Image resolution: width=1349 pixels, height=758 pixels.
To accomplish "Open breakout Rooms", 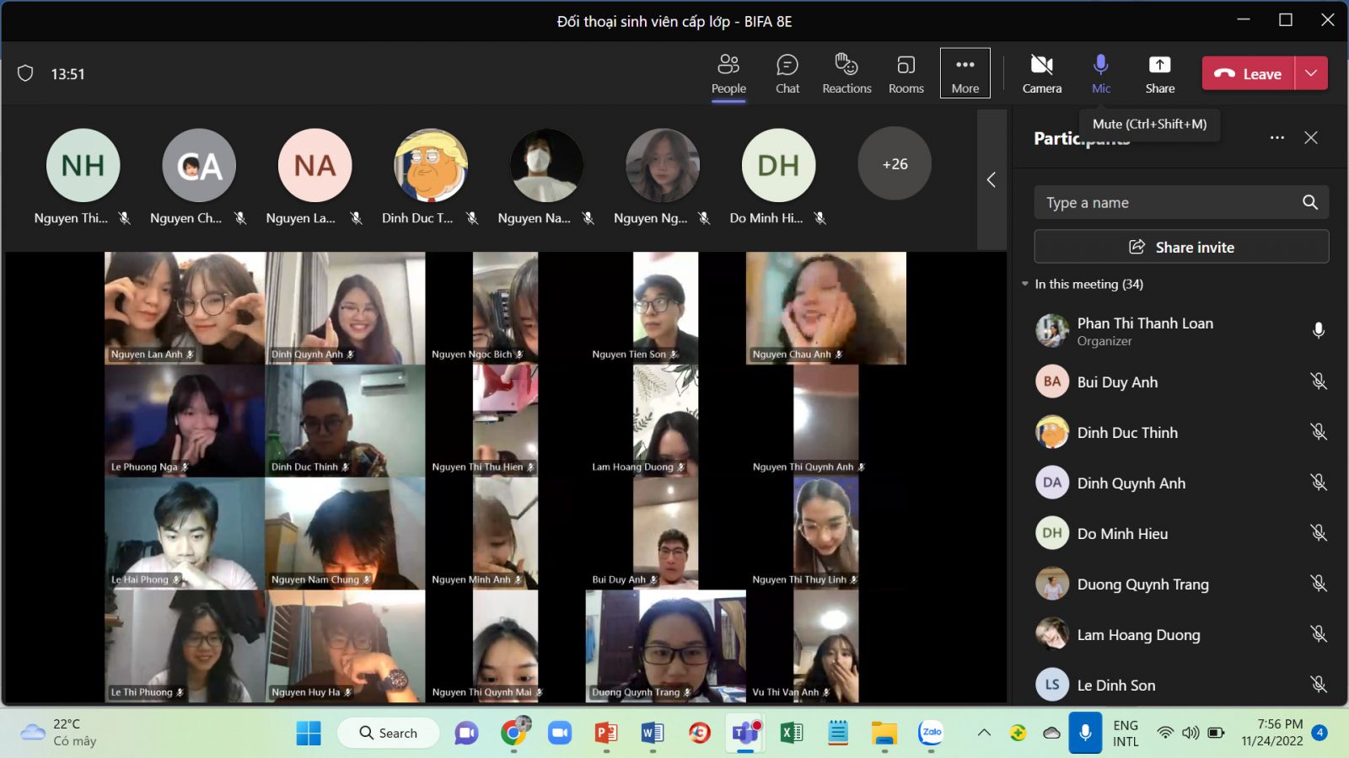I will click(x=906, y=74).
